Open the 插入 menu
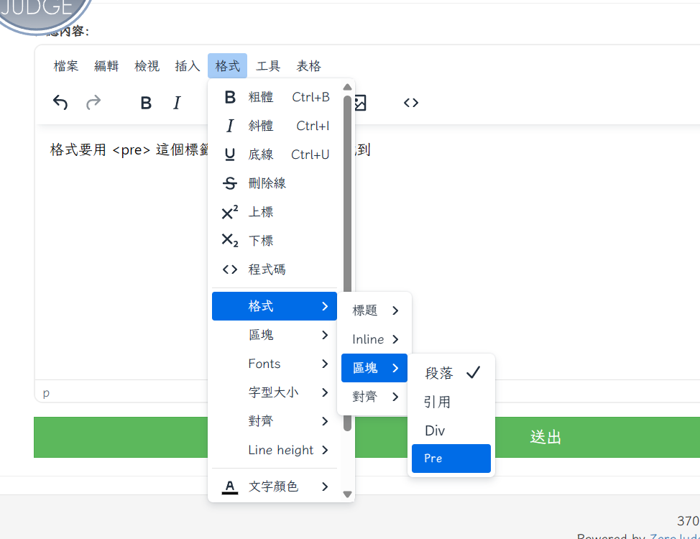 [x=188, y=66]
